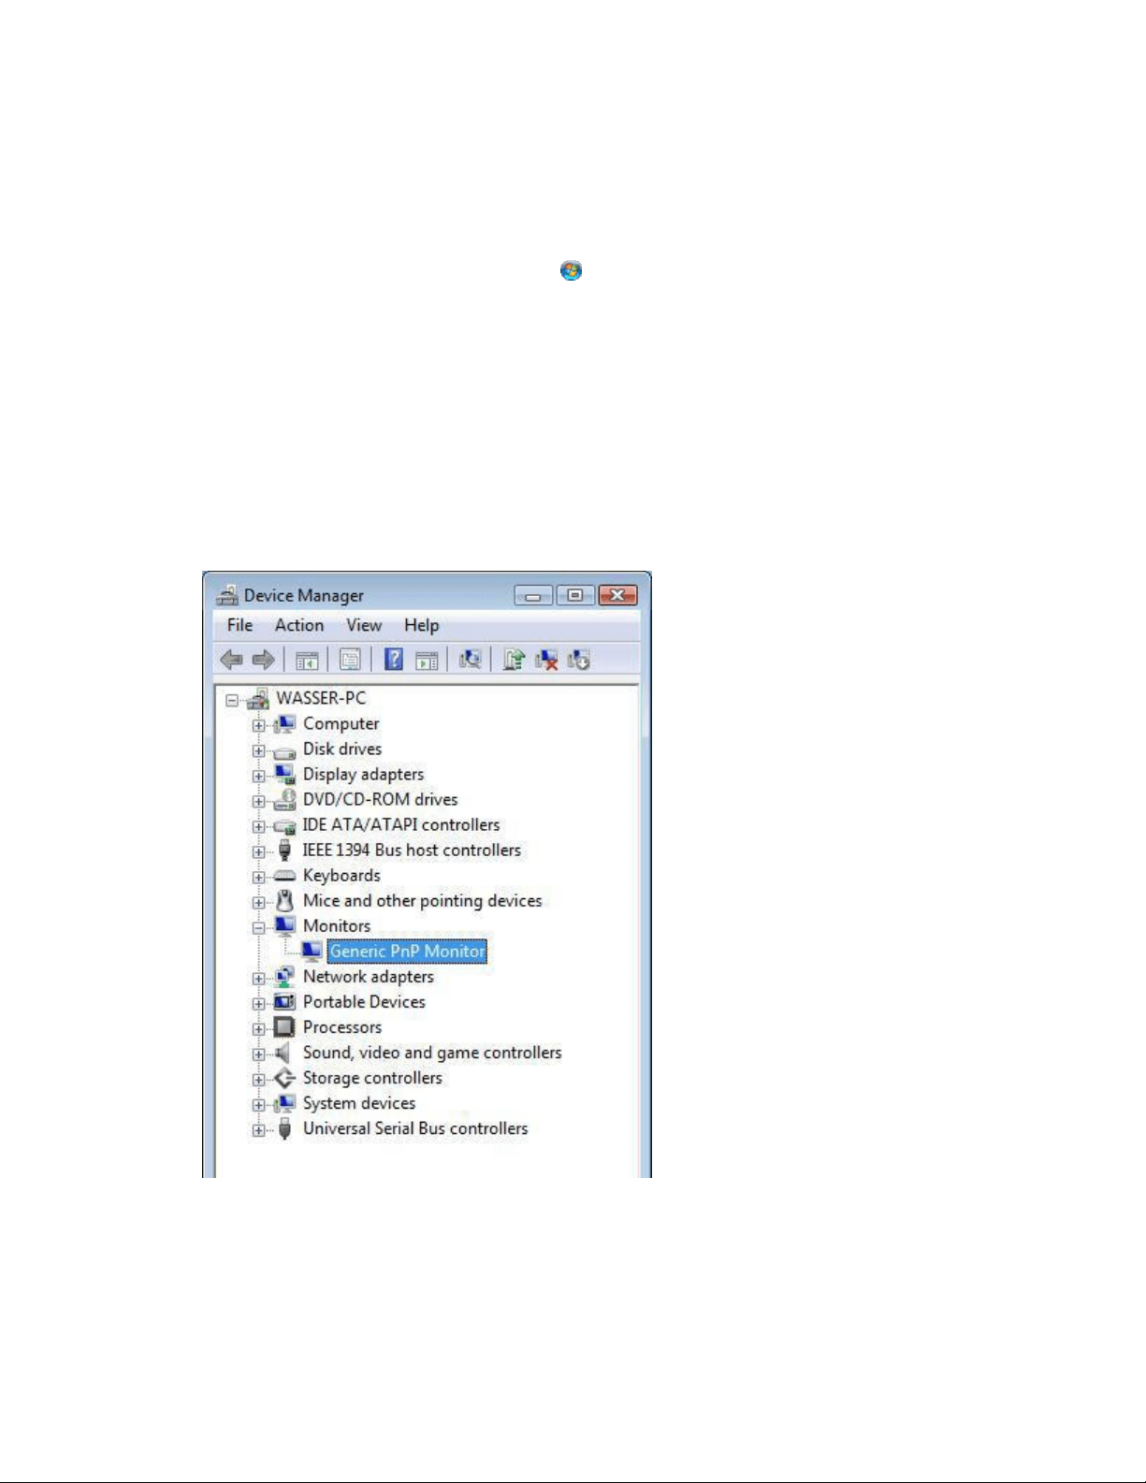The image size is (1146, 1483).
Task: Select the Portable Devices label
Action: (x=364, y=1002)
